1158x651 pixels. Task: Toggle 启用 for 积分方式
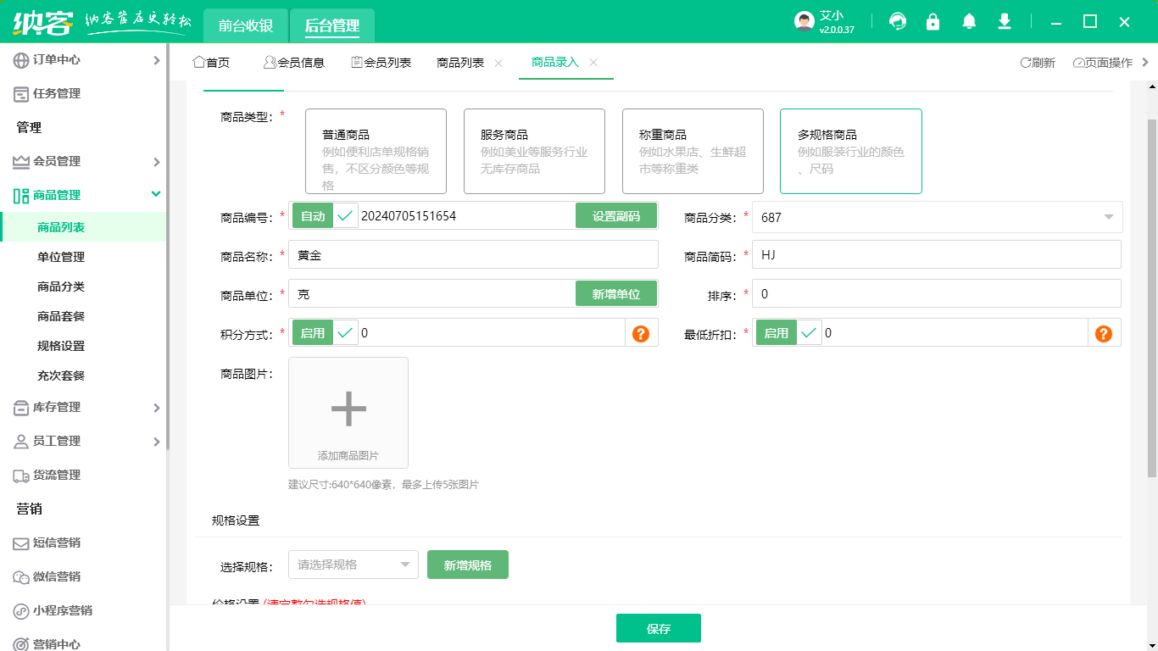pos(344,333)
